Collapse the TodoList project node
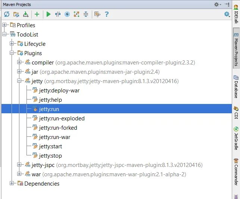The height and width of the screenshot is (199, 240). [4, 34]
